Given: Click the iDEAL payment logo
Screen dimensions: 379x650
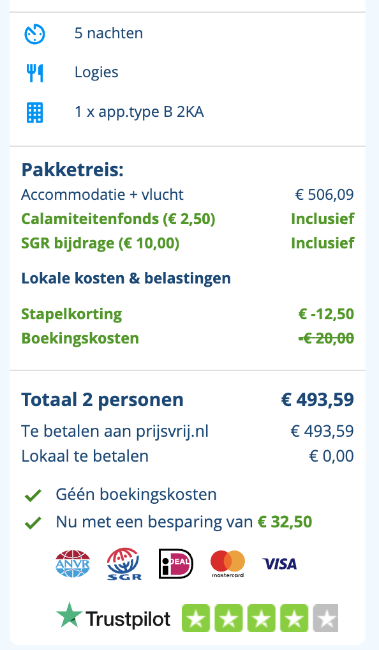Looking at the screenshot, I should 176,564.
